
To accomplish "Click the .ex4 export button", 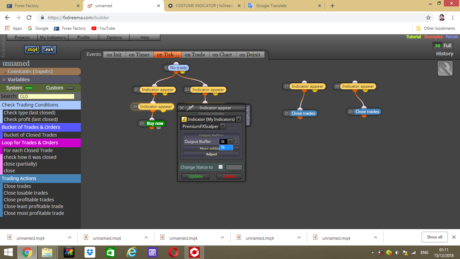I will pyautogui.click(x=49, y=50).
